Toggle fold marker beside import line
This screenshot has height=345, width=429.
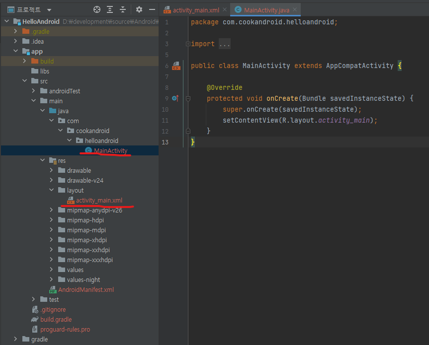click(188, 44)
